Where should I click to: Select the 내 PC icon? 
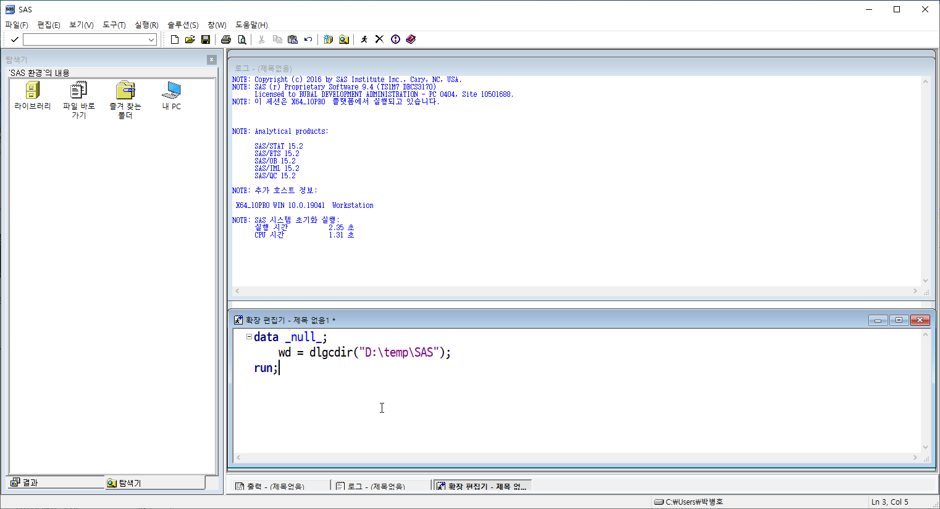tap(172, 97)
